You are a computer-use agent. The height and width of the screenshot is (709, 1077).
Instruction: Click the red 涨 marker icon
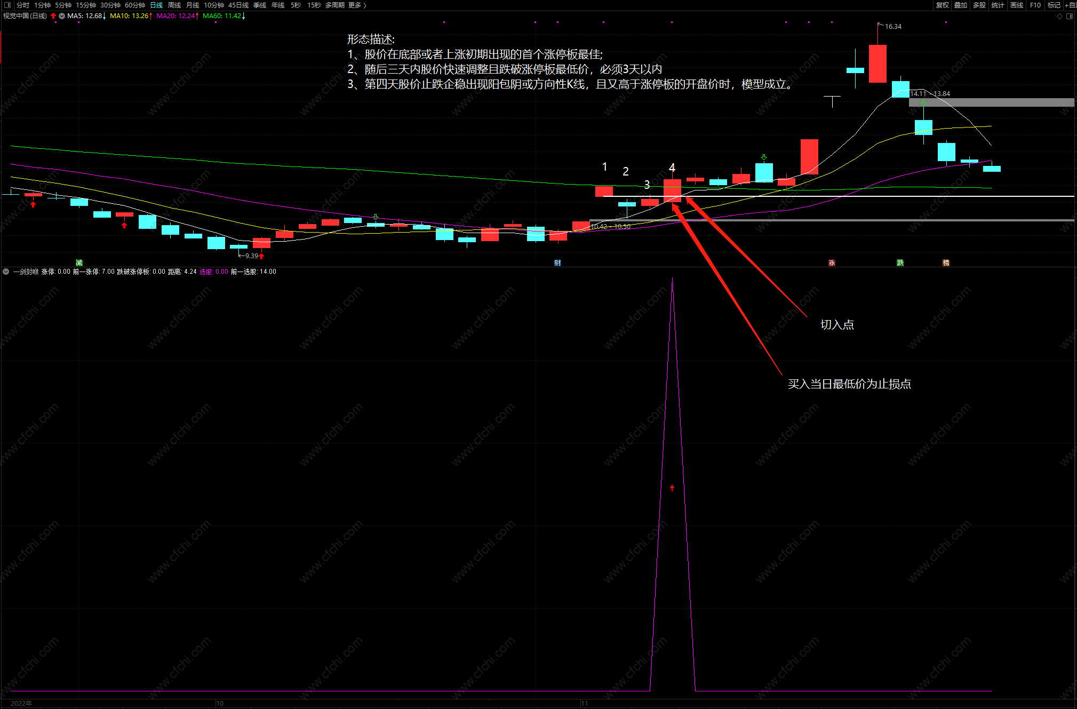[x=832, y=262]
